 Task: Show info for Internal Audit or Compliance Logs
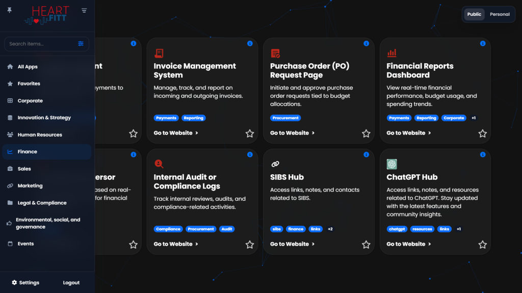pyautogui.click(x=250, y=154)
